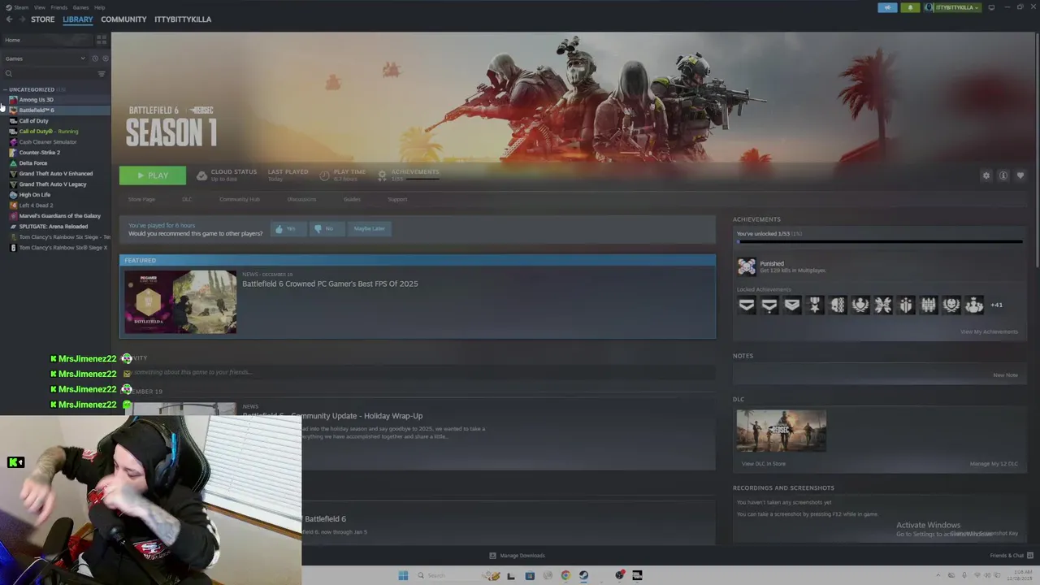Click the announcements megaphone button
The image size is (1040, 585).
[887, 7]
